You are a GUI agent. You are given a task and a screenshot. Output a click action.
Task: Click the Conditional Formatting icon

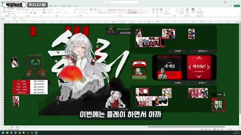point(91,10)
